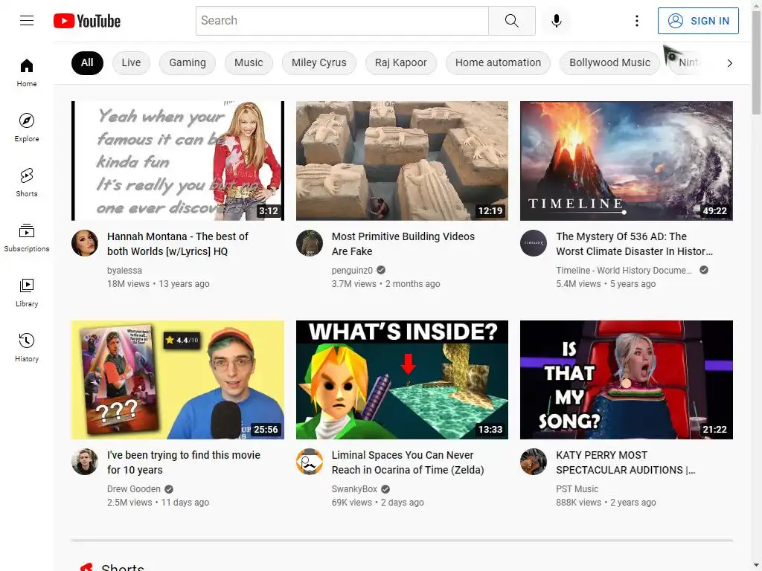The image size is (762, 571).
Task: Open Shorts in sidebar
Action: [x=27, y=183]
